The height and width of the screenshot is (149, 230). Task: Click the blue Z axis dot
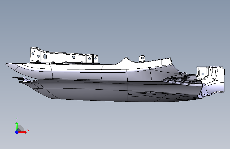[x=17, y=132]
